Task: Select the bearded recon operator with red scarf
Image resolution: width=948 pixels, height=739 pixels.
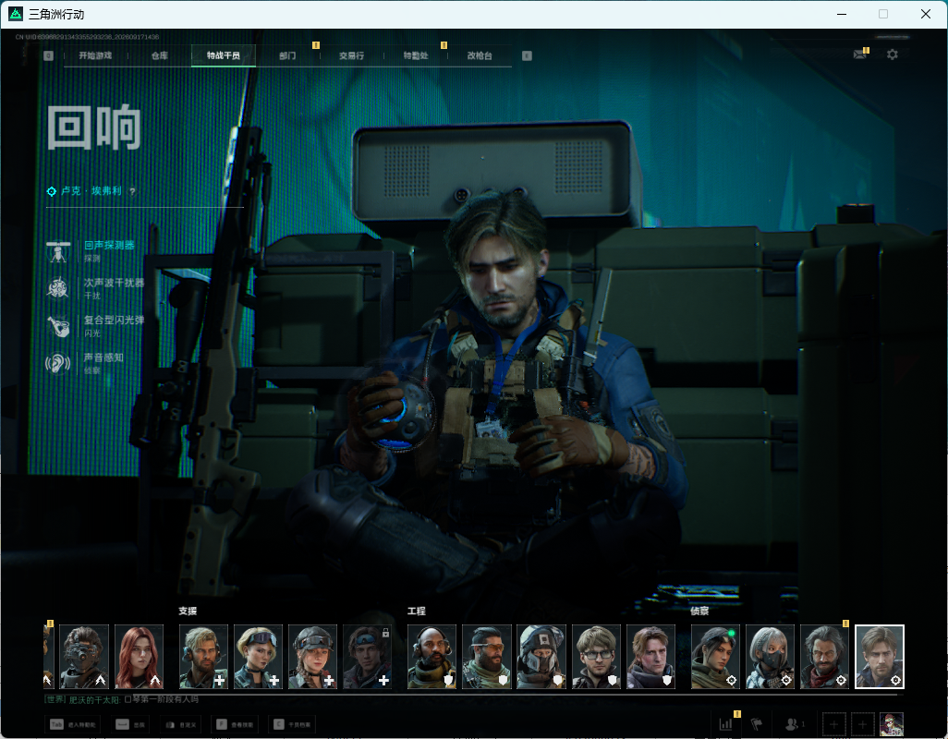Action: [x=825, y=657]
